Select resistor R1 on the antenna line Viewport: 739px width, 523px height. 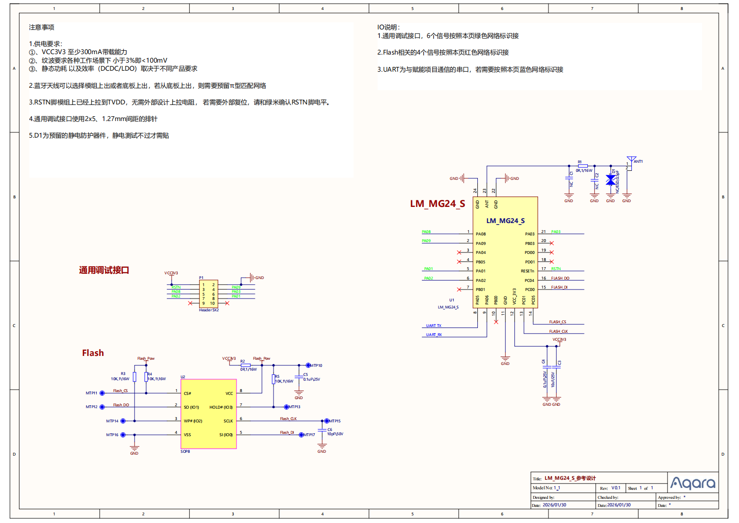click(583, 166)
